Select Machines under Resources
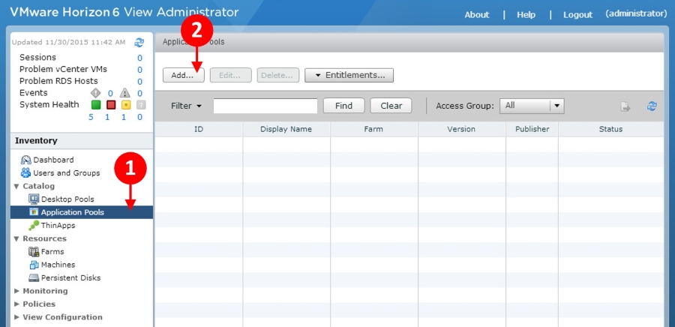The image size is (675, 327). [x=58, y=265]
